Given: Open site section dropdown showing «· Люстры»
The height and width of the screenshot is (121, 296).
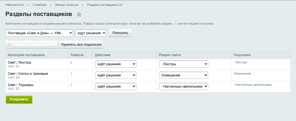Looking at the screenshot, I should coord(183,64).
